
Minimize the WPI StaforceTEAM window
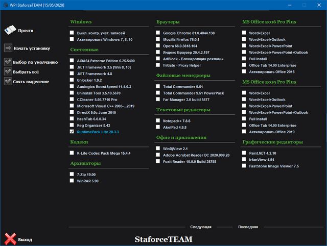[x=290, y=5]
